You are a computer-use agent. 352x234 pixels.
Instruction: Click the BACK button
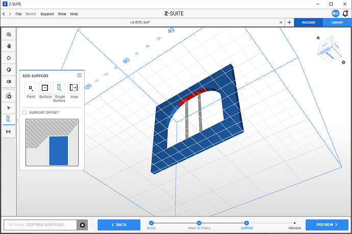pos(119,225)
